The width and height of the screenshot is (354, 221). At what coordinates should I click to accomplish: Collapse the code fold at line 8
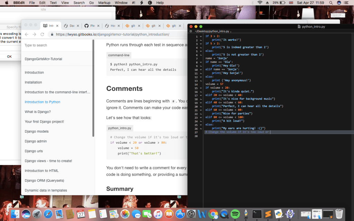(x=201, y=62)
